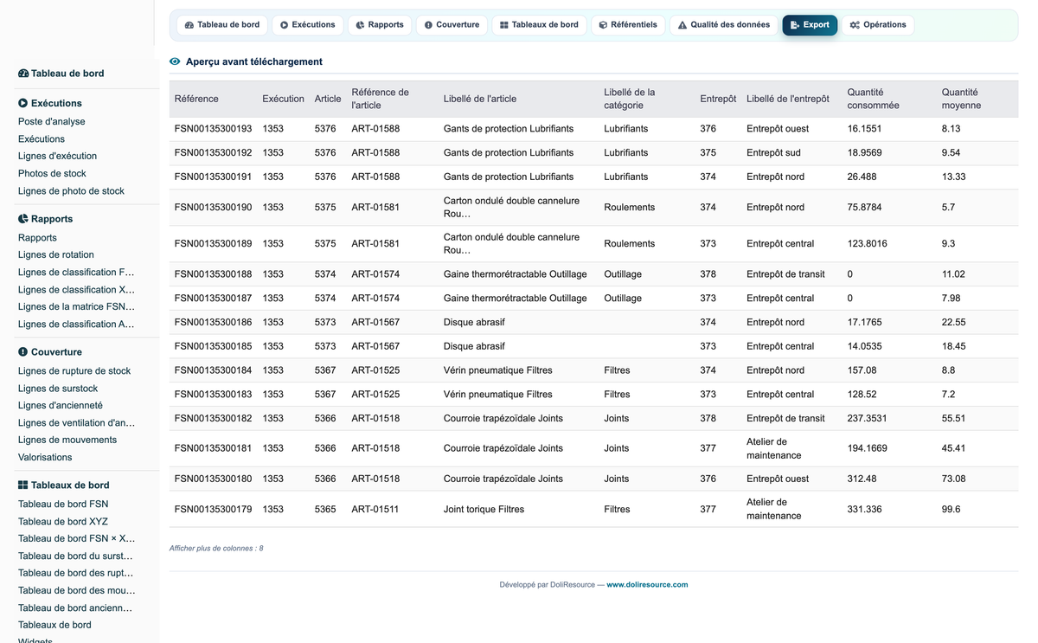Open the Opérations tab
This screenshot has width=1038, height=643.
click(878, 25)
